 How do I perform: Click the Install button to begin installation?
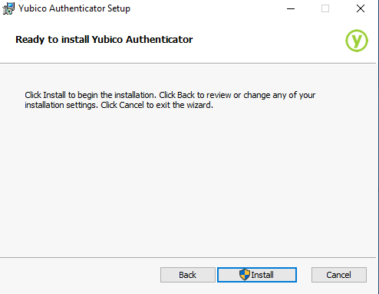tap(257, 275)
